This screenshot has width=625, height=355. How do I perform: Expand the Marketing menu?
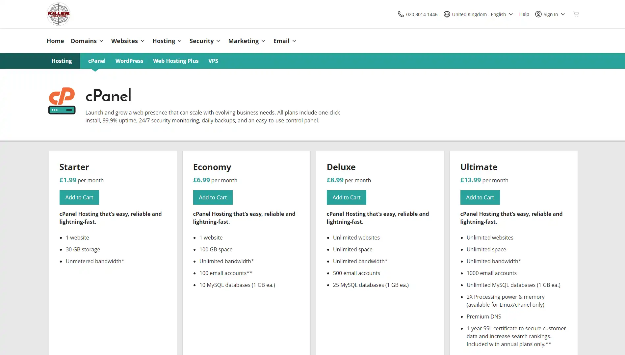(247, 41)
